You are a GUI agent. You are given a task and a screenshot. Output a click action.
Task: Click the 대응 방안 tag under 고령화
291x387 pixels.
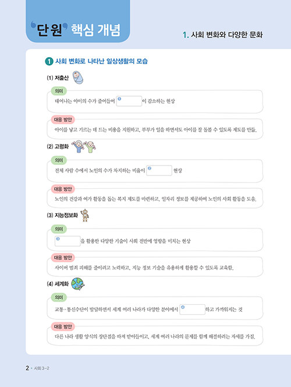[63, 189]
